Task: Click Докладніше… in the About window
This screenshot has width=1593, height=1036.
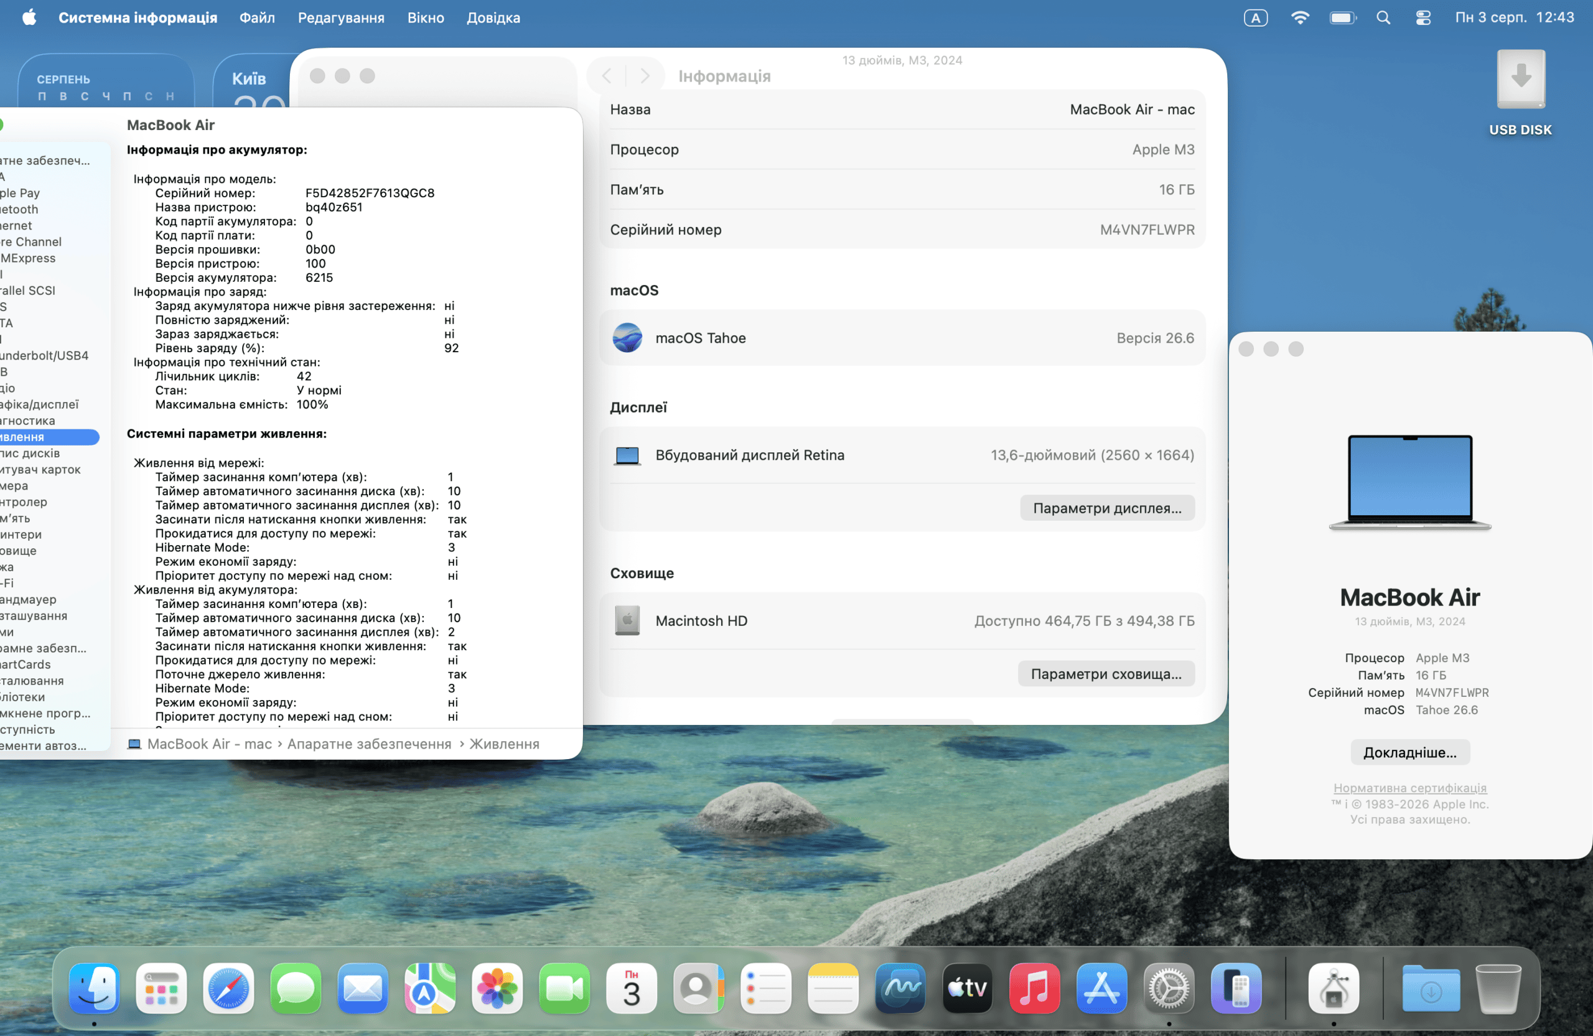Action: pyautogui.click(x=1410, y=752)
